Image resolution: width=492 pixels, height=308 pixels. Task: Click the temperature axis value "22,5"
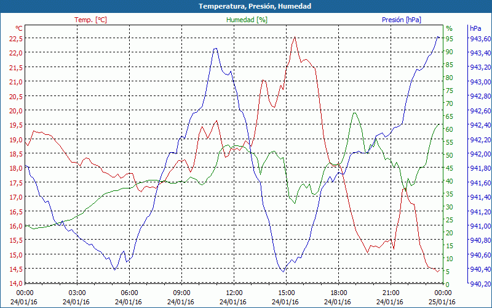pos(17,38)
